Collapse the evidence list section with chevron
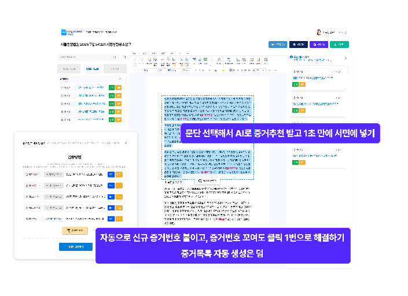 tap(120, 79)
